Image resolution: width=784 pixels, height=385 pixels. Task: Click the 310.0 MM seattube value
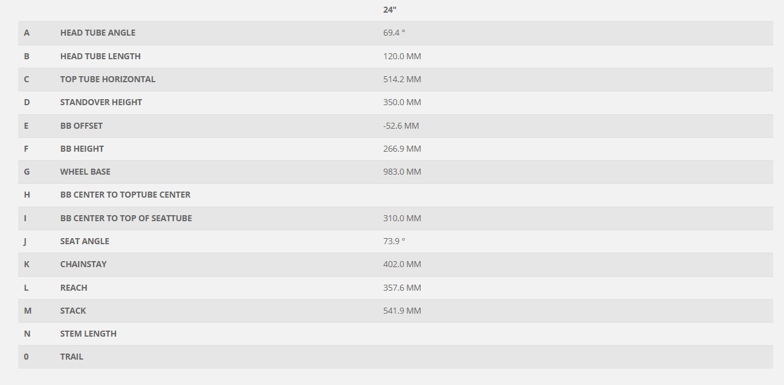[402, 218]
